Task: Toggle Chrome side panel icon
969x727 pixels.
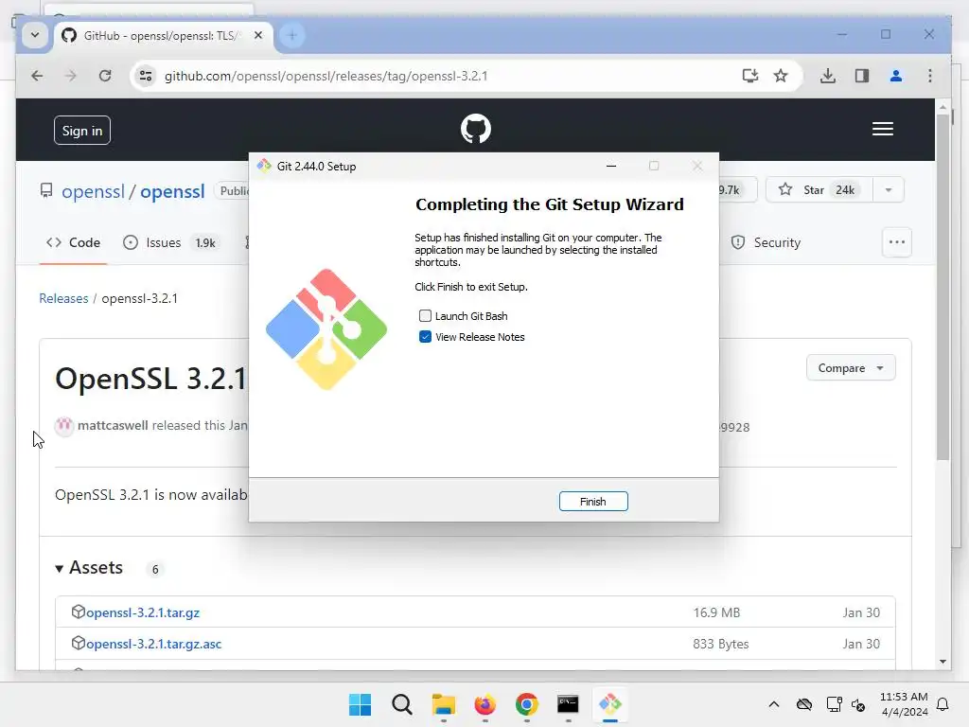Action: (862, 76)
